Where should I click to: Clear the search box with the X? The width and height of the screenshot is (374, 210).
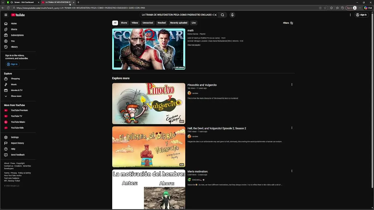[215, 15]
